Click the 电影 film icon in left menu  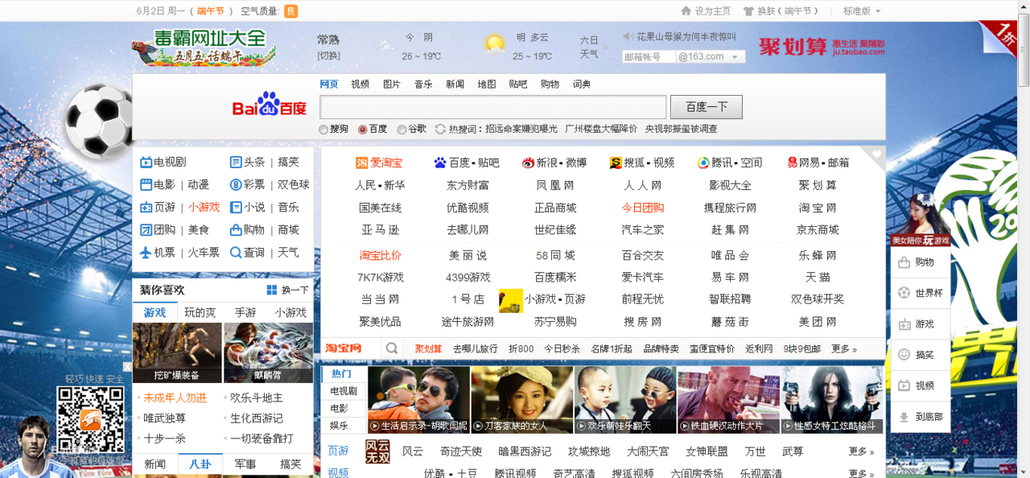click(x=146, y=184)
